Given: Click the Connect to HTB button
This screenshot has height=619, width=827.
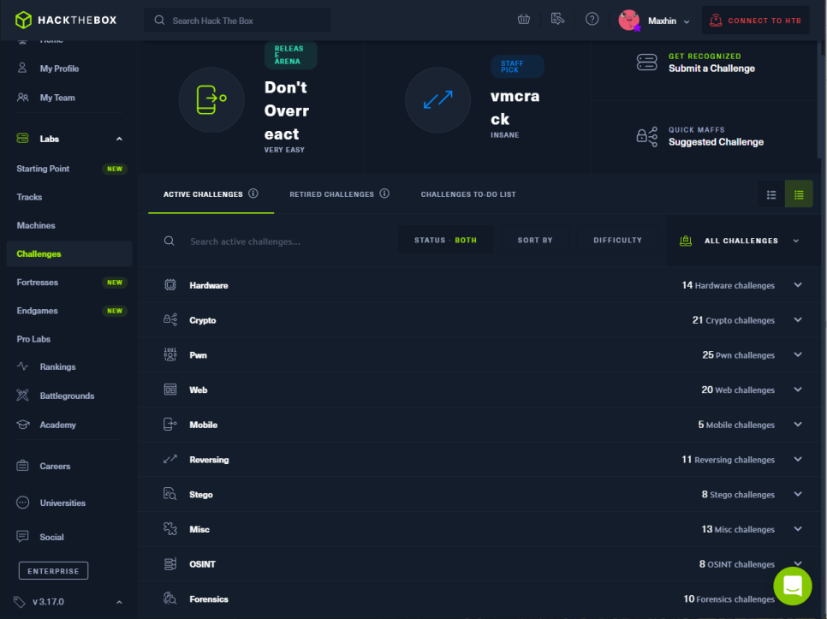Looking at the screenshot, I should pyautogui.click(x=755, y=21).
